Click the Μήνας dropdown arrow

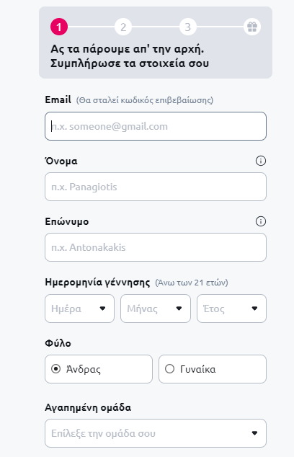pyautogui.click(x=179, y=309)
